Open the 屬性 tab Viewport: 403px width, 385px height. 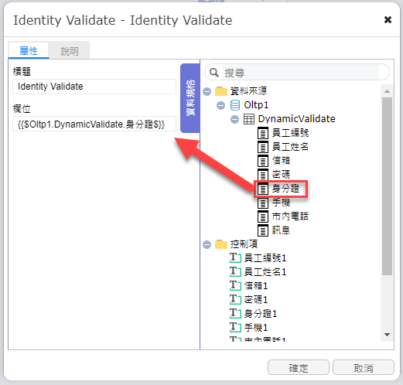(29, 50)
